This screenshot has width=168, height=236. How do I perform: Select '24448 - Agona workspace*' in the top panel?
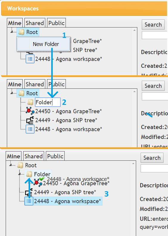click(x=69, y=59)
